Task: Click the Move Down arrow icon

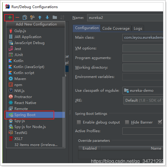Action: coord(47,17)
